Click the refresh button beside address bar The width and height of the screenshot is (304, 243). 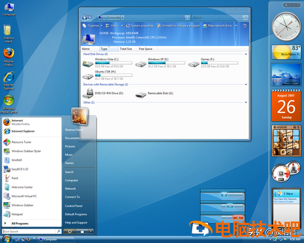(x=188, y=18)
